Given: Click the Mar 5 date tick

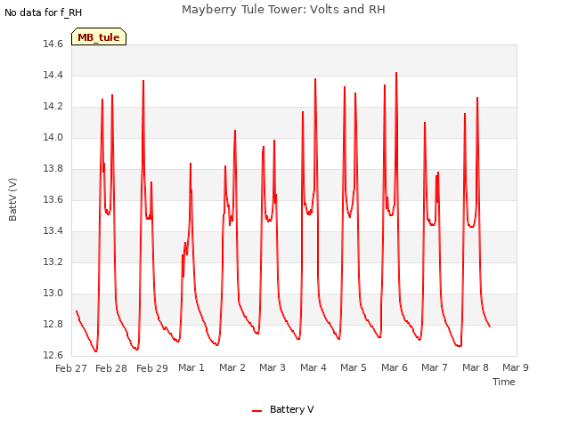Looking at the screenshot, I should coord(354,367).
